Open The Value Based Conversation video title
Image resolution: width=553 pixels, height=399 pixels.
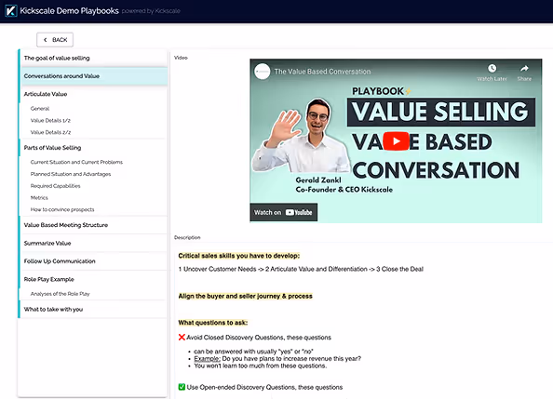[322, 72]
